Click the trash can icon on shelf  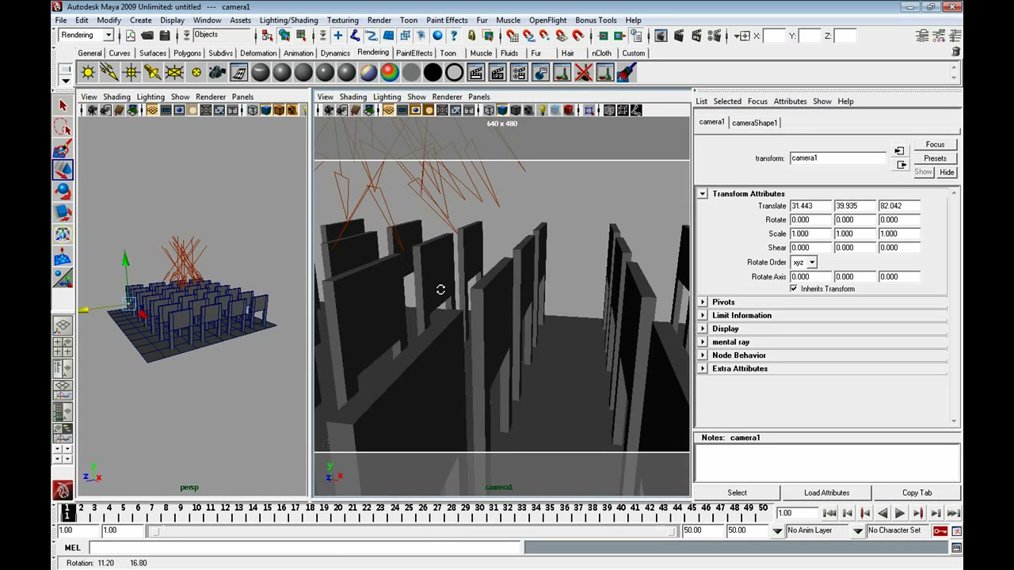pyautogui.click(x=956, y=51)
